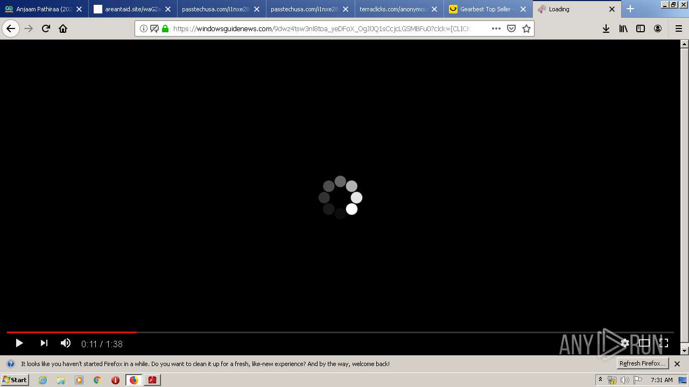Launch Opera browser from taskbar

pyautogui.click(x=115, y=380)
